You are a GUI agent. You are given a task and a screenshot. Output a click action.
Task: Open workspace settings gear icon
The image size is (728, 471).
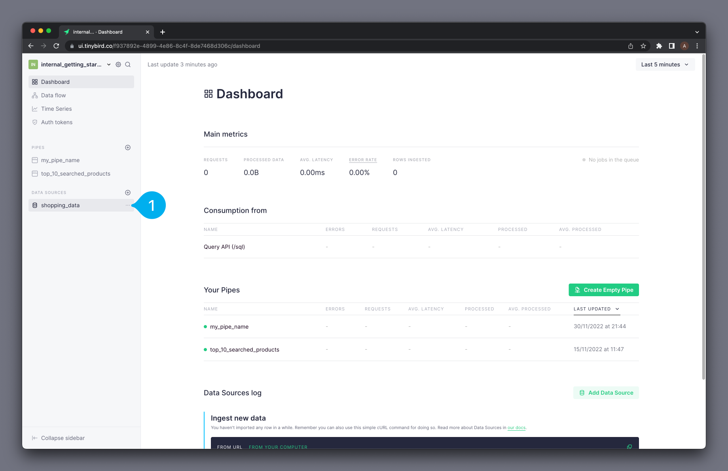pyautogui.click(x=118, y=64)
